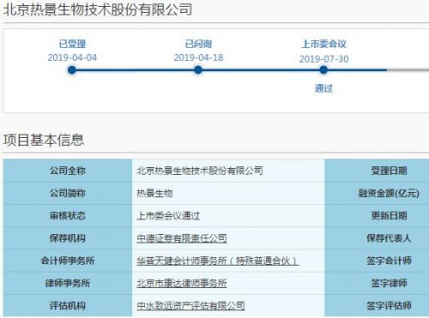Viewport: 429px width, 318px height.
Task: Select the 已受理 stage label
Action: point(72,44)
